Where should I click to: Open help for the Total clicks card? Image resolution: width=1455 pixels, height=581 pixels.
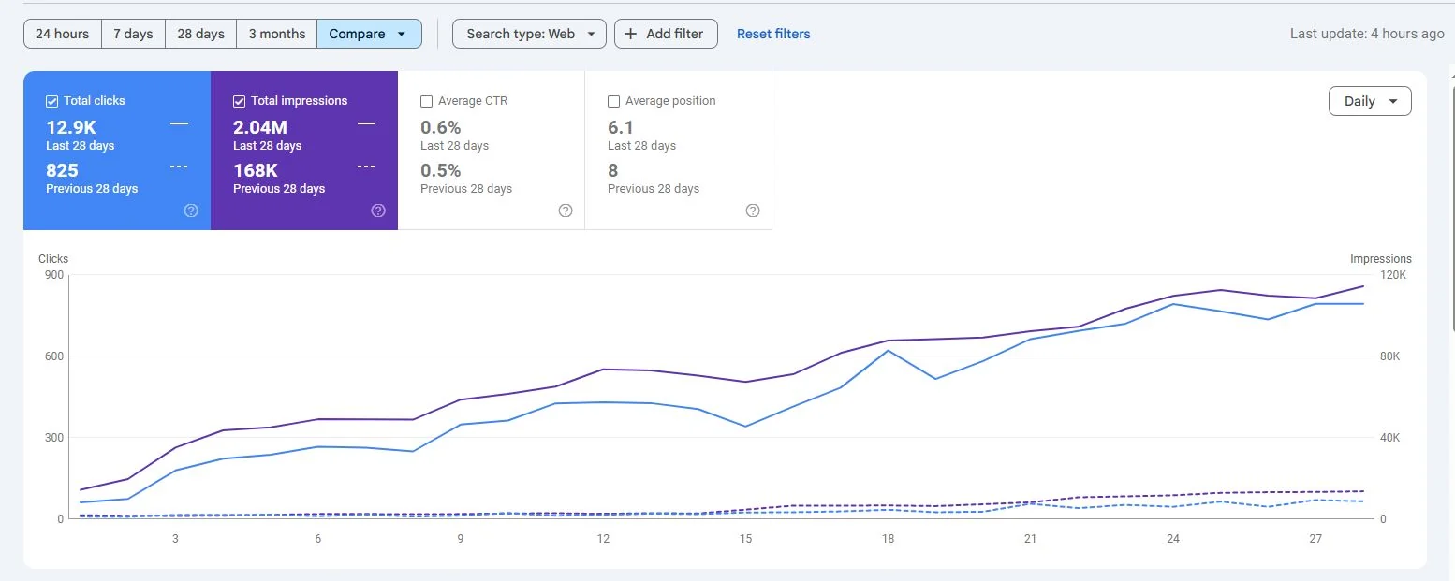pyautogui.click(x=191, y=211)
